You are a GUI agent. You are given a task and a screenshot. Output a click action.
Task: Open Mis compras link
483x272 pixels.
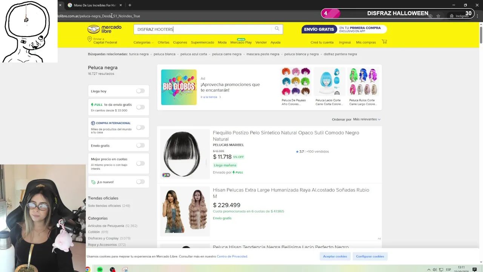[366, 42]
